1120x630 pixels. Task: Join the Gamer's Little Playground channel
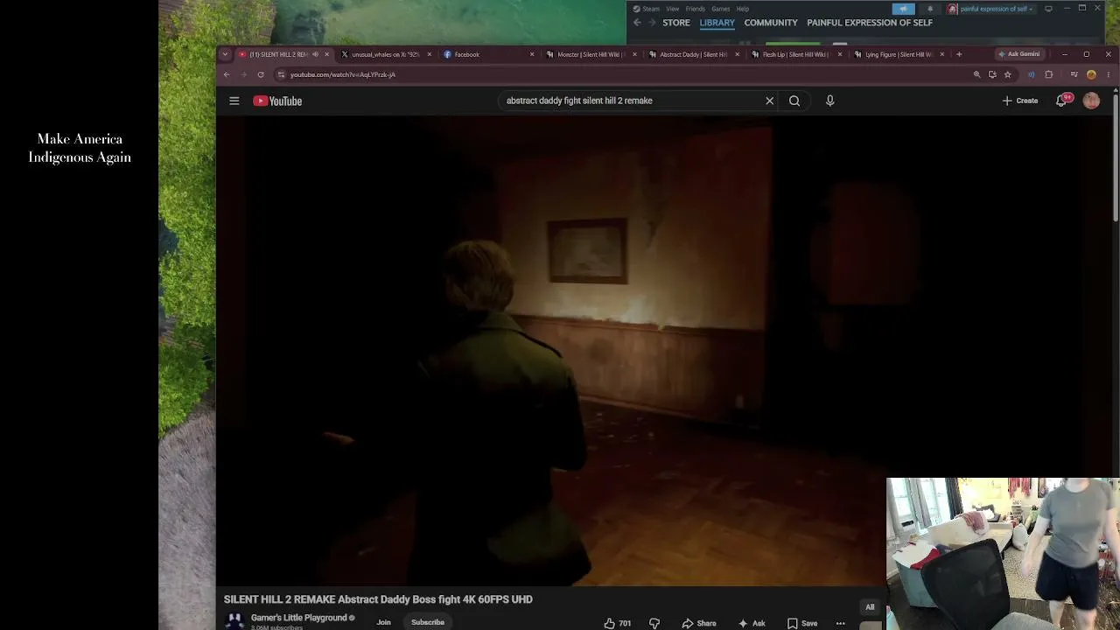pos(383,622)
